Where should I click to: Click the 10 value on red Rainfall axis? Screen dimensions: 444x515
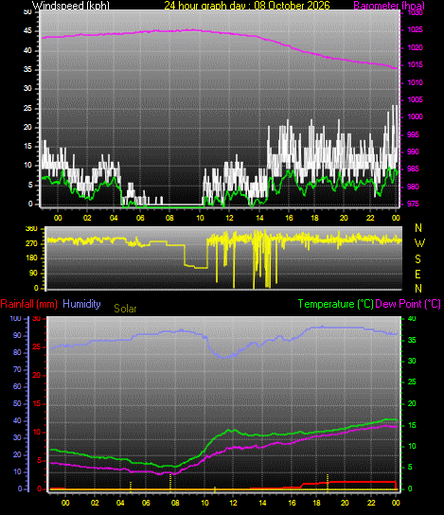[37, 433]
